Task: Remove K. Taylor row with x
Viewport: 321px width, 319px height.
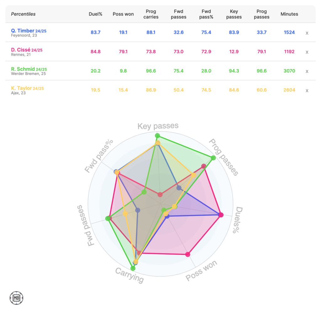Action: [x=307, y=90]
